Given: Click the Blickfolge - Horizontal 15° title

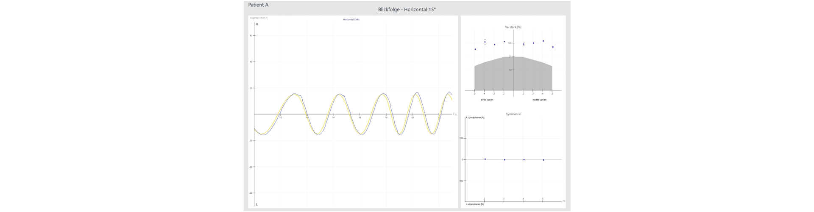Looking at the screenshot, I should click(407, 9).
